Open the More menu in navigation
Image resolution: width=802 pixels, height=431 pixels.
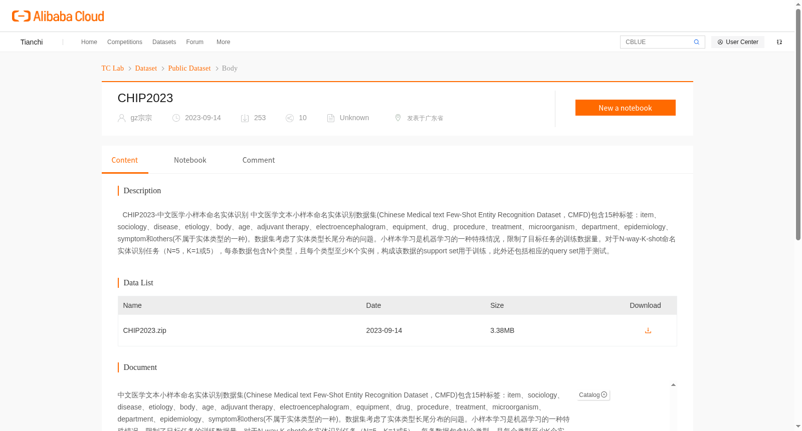(x=223, y=42)
